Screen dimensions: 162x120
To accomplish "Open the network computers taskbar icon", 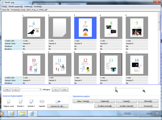I will (32, 113).
